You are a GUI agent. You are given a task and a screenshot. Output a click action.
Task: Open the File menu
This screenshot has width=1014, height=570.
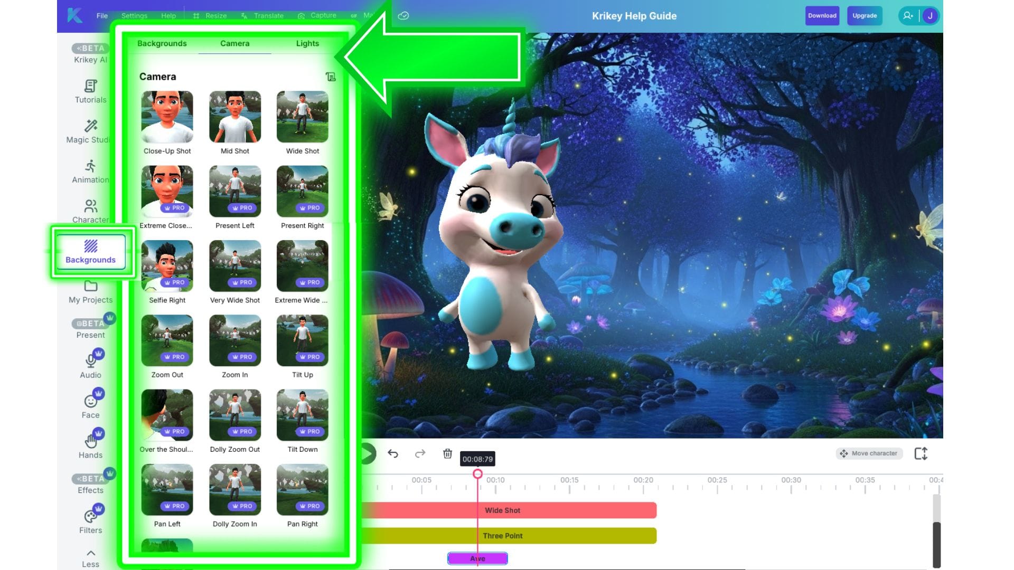click(102, 16)
